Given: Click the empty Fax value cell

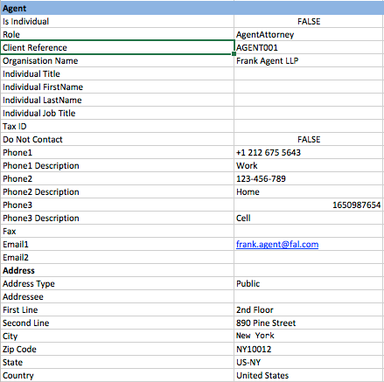Looking at the screenshot, I should coord(309,231).
